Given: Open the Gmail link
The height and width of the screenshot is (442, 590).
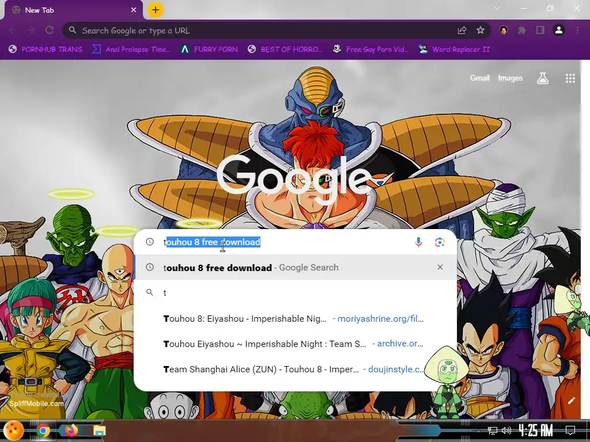Looking at the screenshot, I should click(x=479, y=78).
